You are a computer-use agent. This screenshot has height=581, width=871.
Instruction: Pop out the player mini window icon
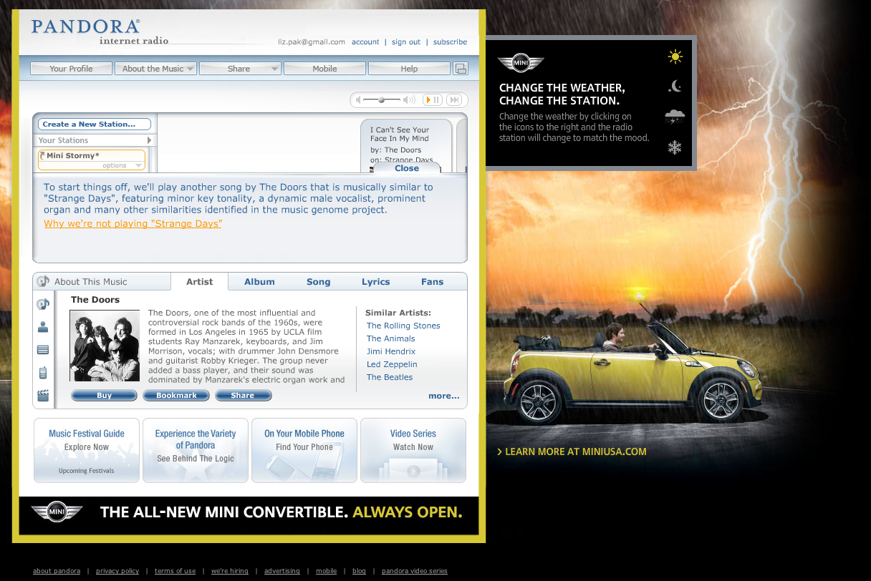[x=461, y=69]
